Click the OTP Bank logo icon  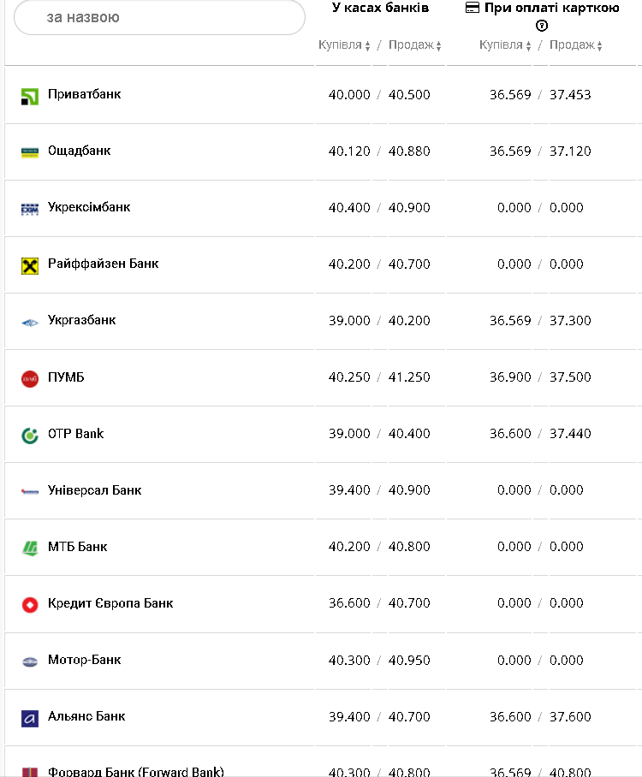point(30,435)
